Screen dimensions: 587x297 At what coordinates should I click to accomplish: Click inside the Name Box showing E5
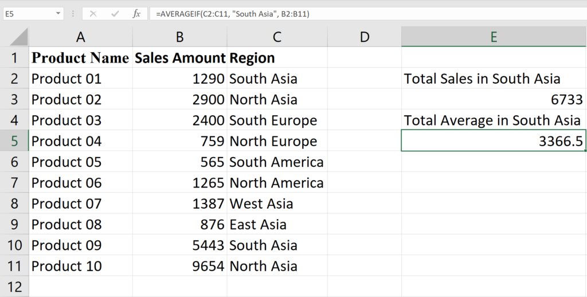click(28, 14)
